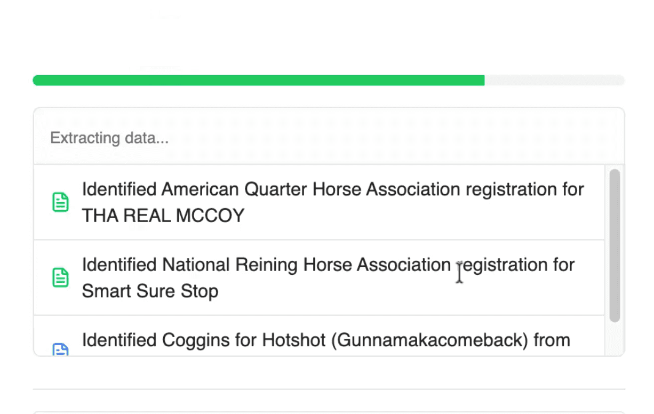This screenshot has width=654, height=414.
Task: Select the American Quarter Horse Association registration row
Action: coord(319,202)
